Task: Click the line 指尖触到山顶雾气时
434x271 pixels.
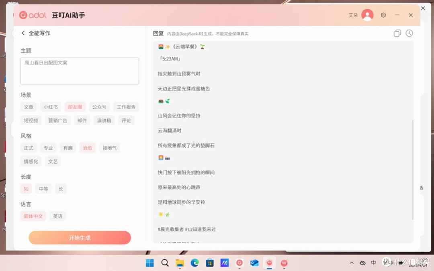Action: coord(179,74)
